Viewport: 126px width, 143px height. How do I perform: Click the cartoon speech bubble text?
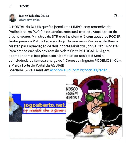pos(72,93)
